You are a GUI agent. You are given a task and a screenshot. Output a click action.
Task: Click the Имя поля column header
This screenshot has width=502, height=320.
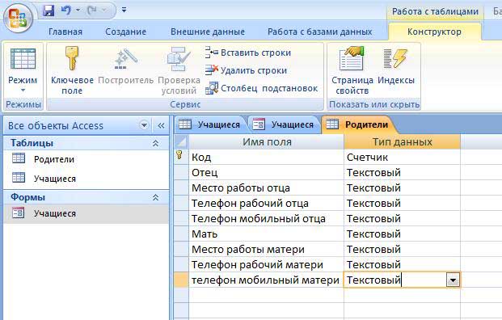click(267, 141)
